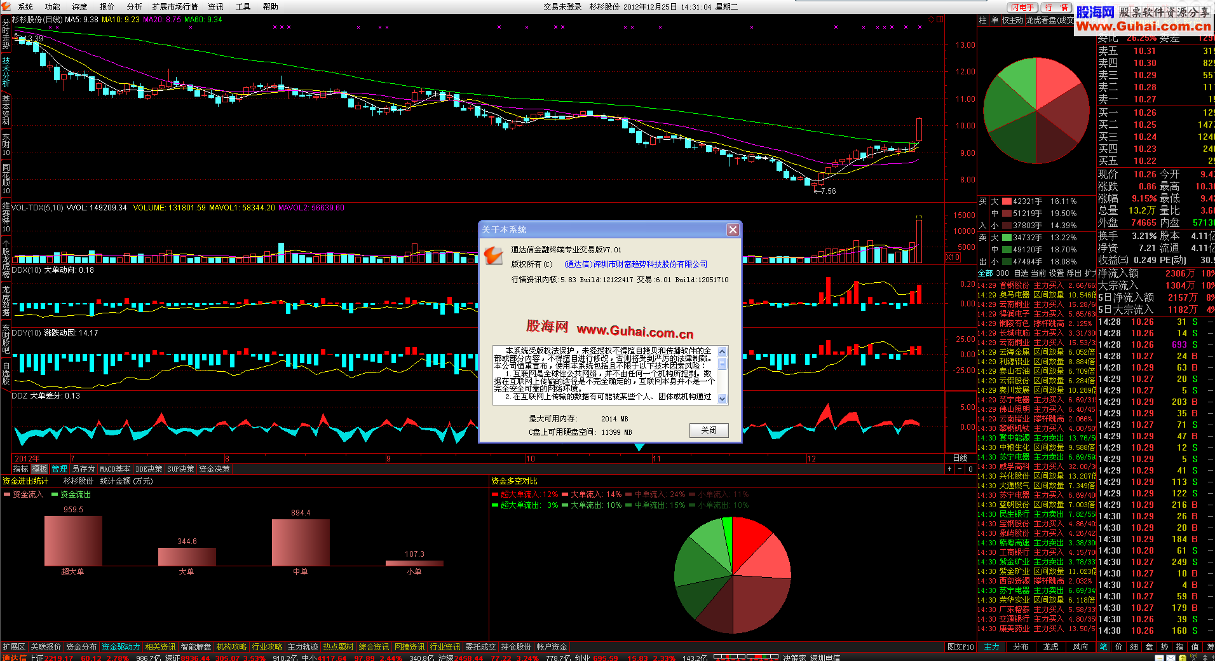1215x661 pixels.
Task: Click the Tongdaxin logo in the about dialog
Action: [494, 256]
